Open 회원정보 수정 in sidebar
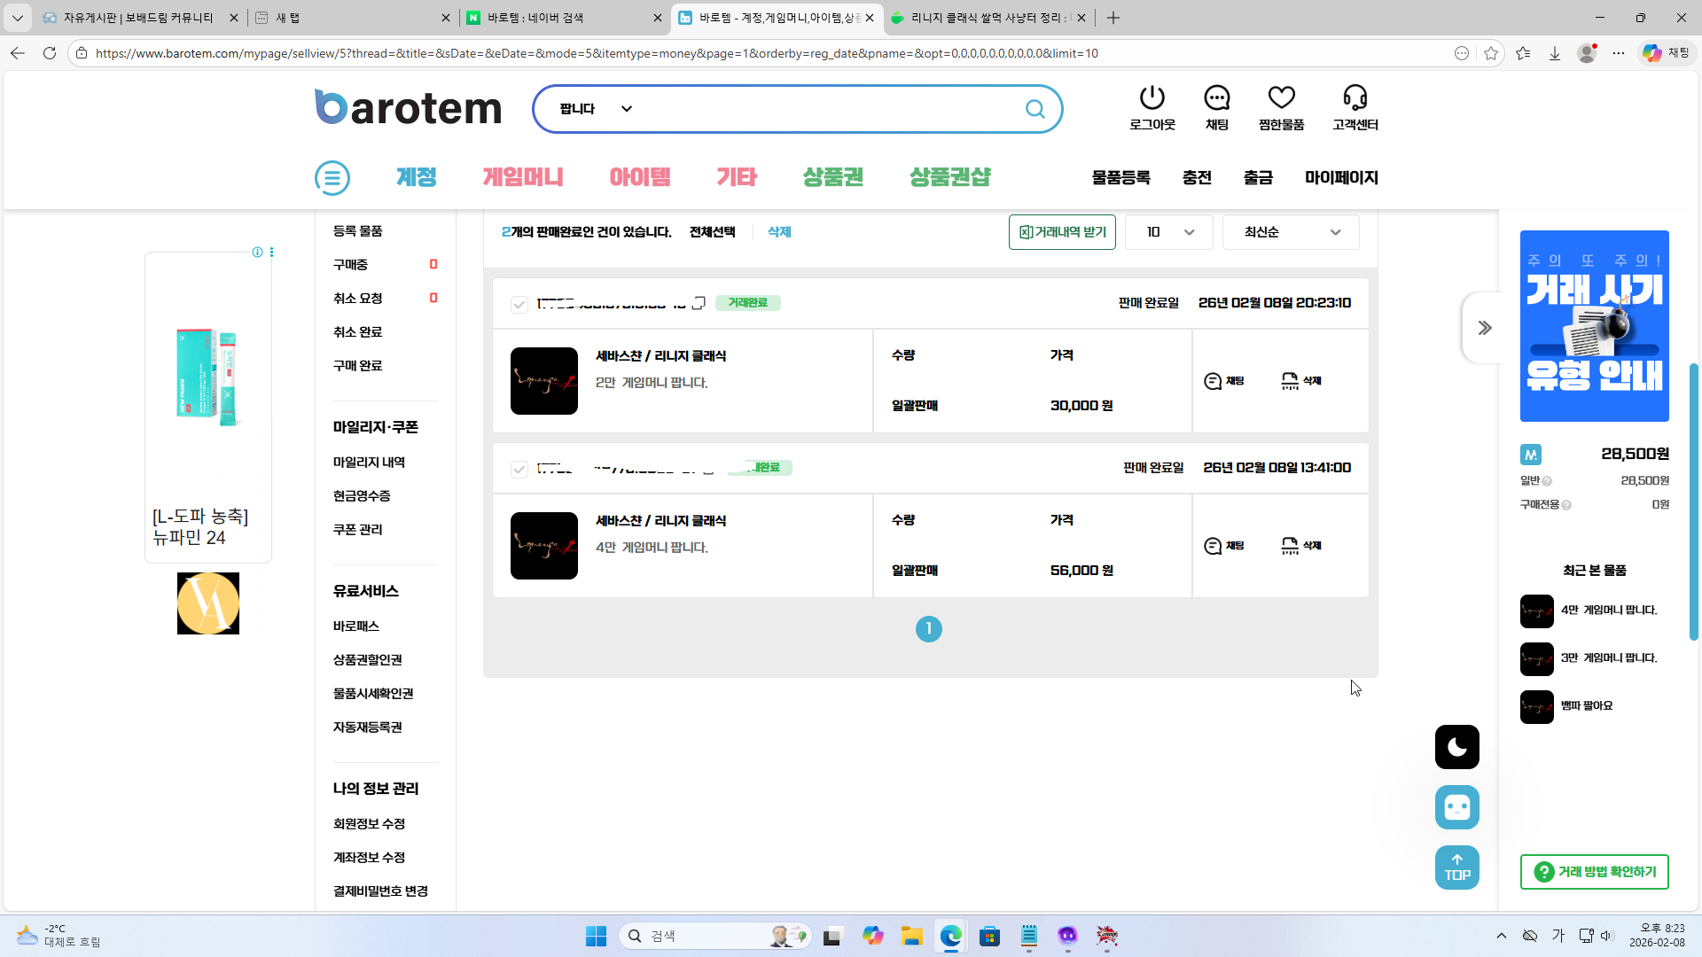This screenshot has width=1702, height=957. [x=369, y=824]
